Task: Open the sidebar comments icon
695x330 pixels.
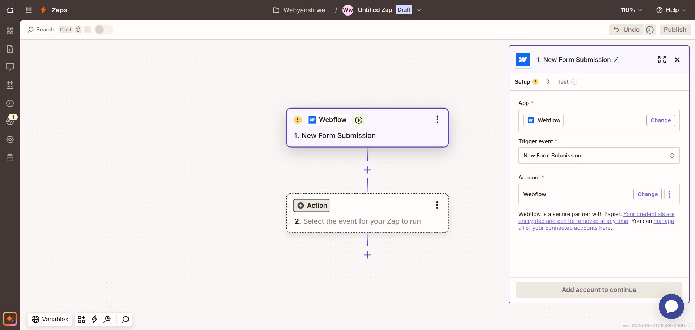Action: (10, 67)
